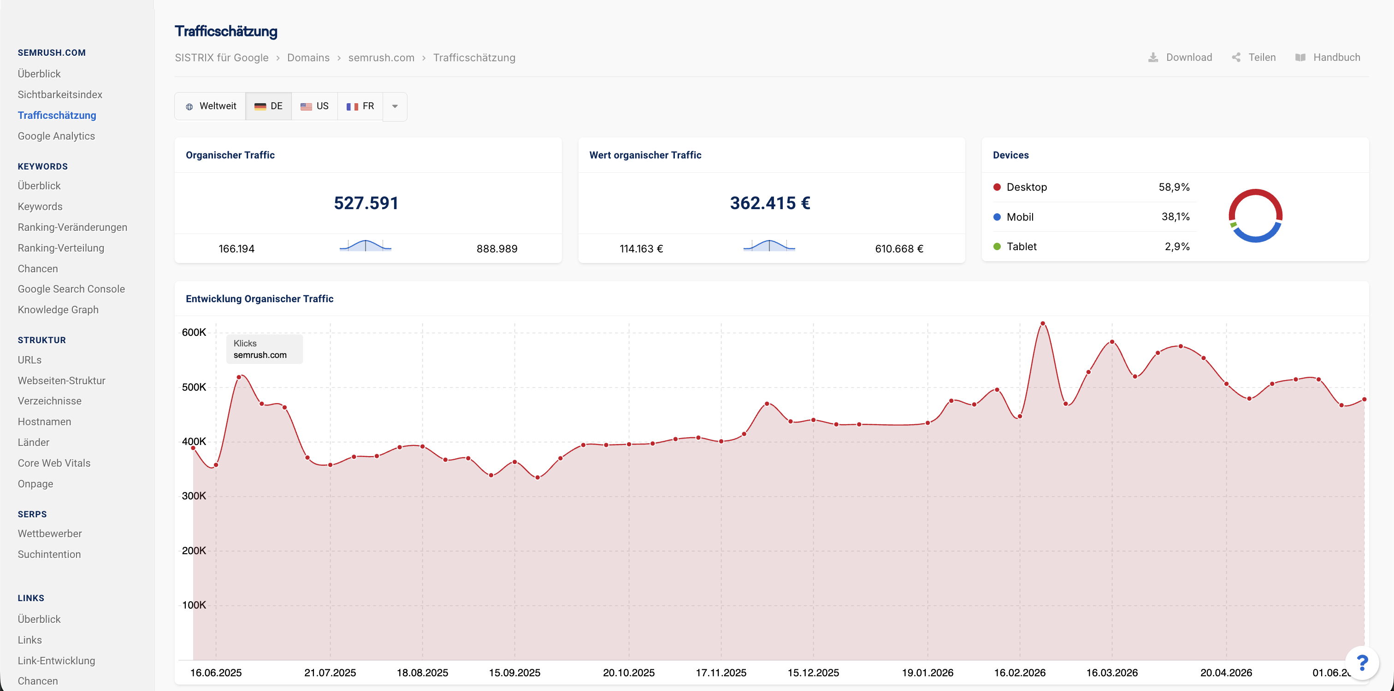Viewport: 1394px width, 691px height.
Task: Click the Download icon
Action: [1153, 57]
